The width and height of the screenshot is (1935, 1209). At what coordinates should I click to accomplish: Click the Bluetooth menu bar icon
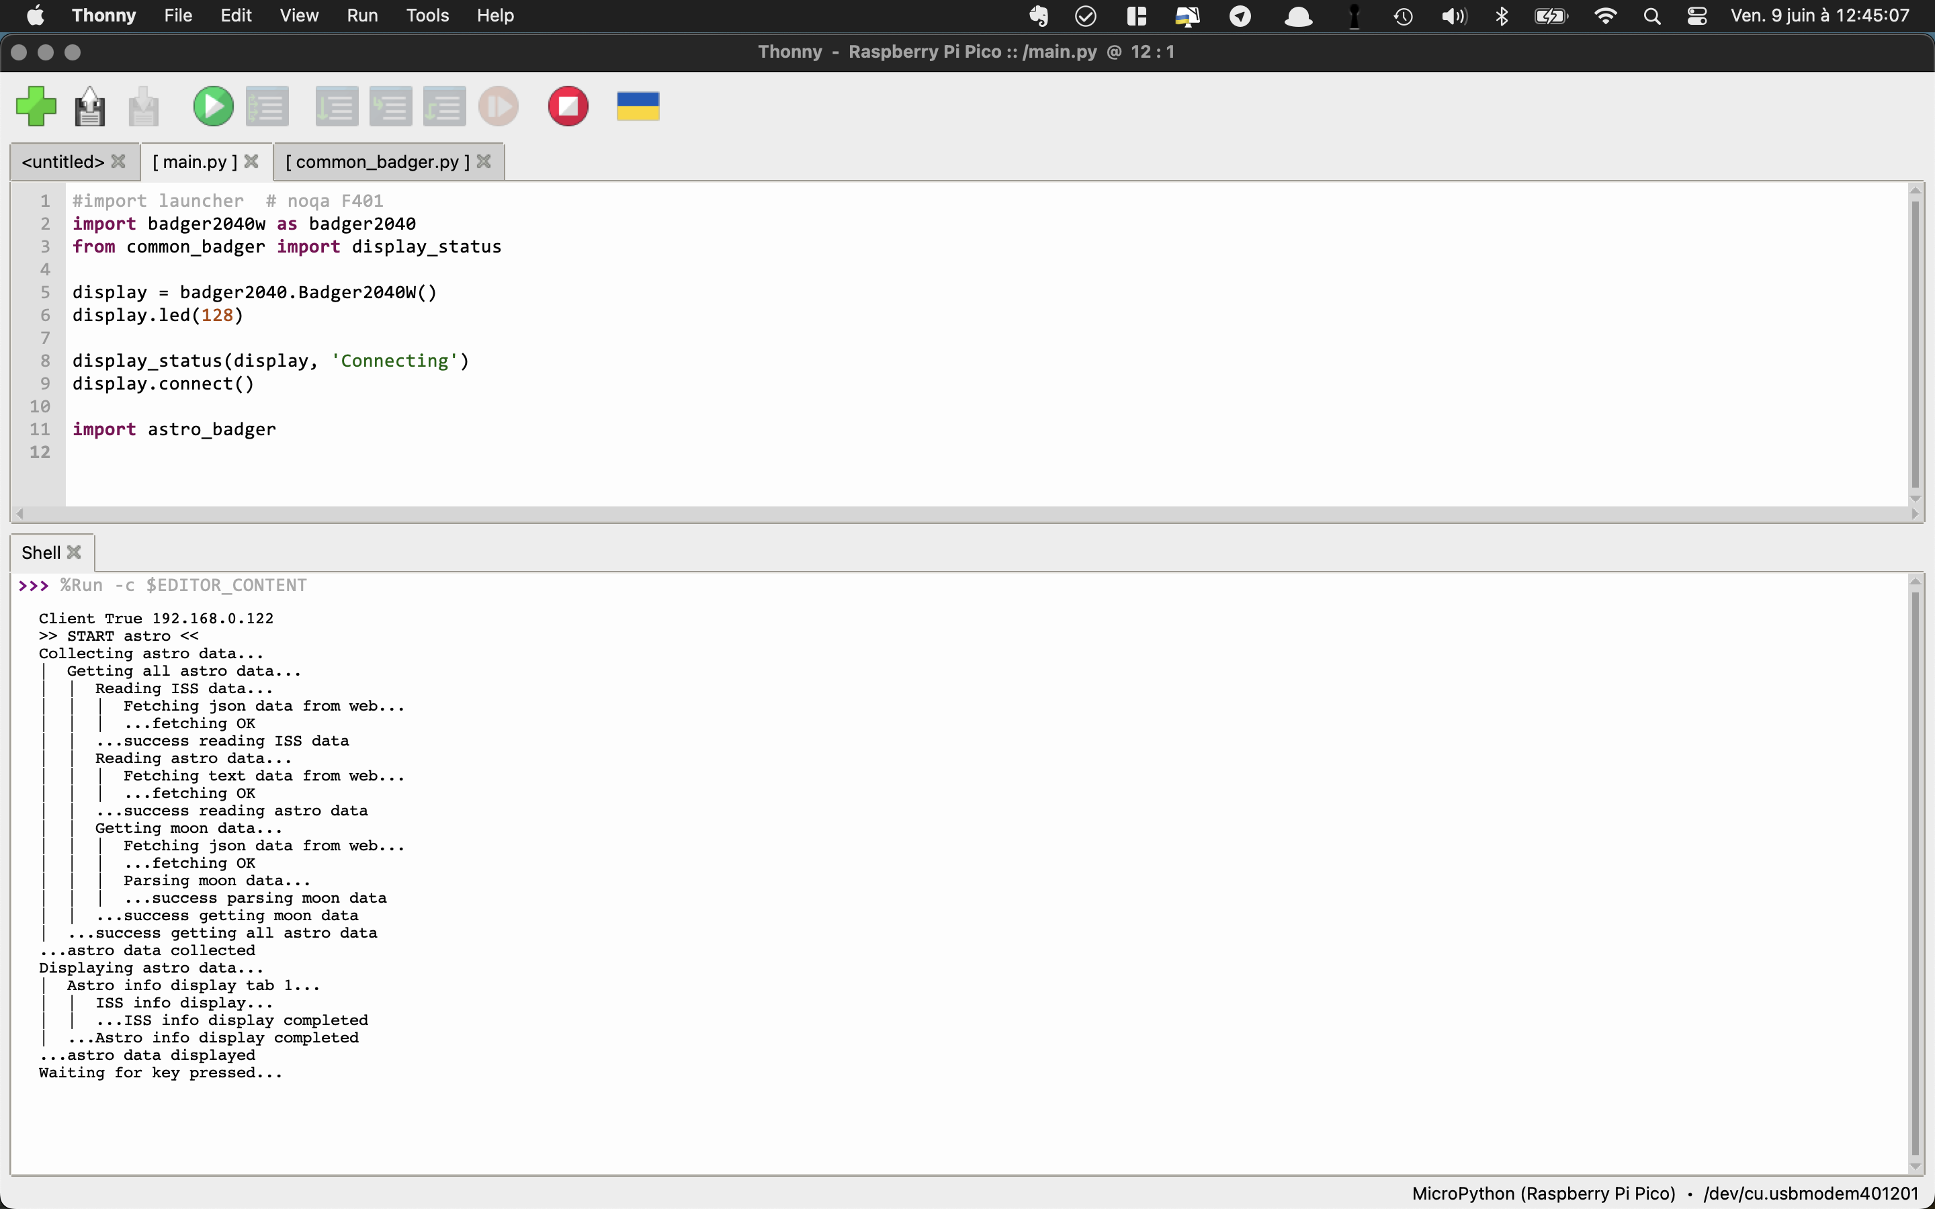(1502, 15)
